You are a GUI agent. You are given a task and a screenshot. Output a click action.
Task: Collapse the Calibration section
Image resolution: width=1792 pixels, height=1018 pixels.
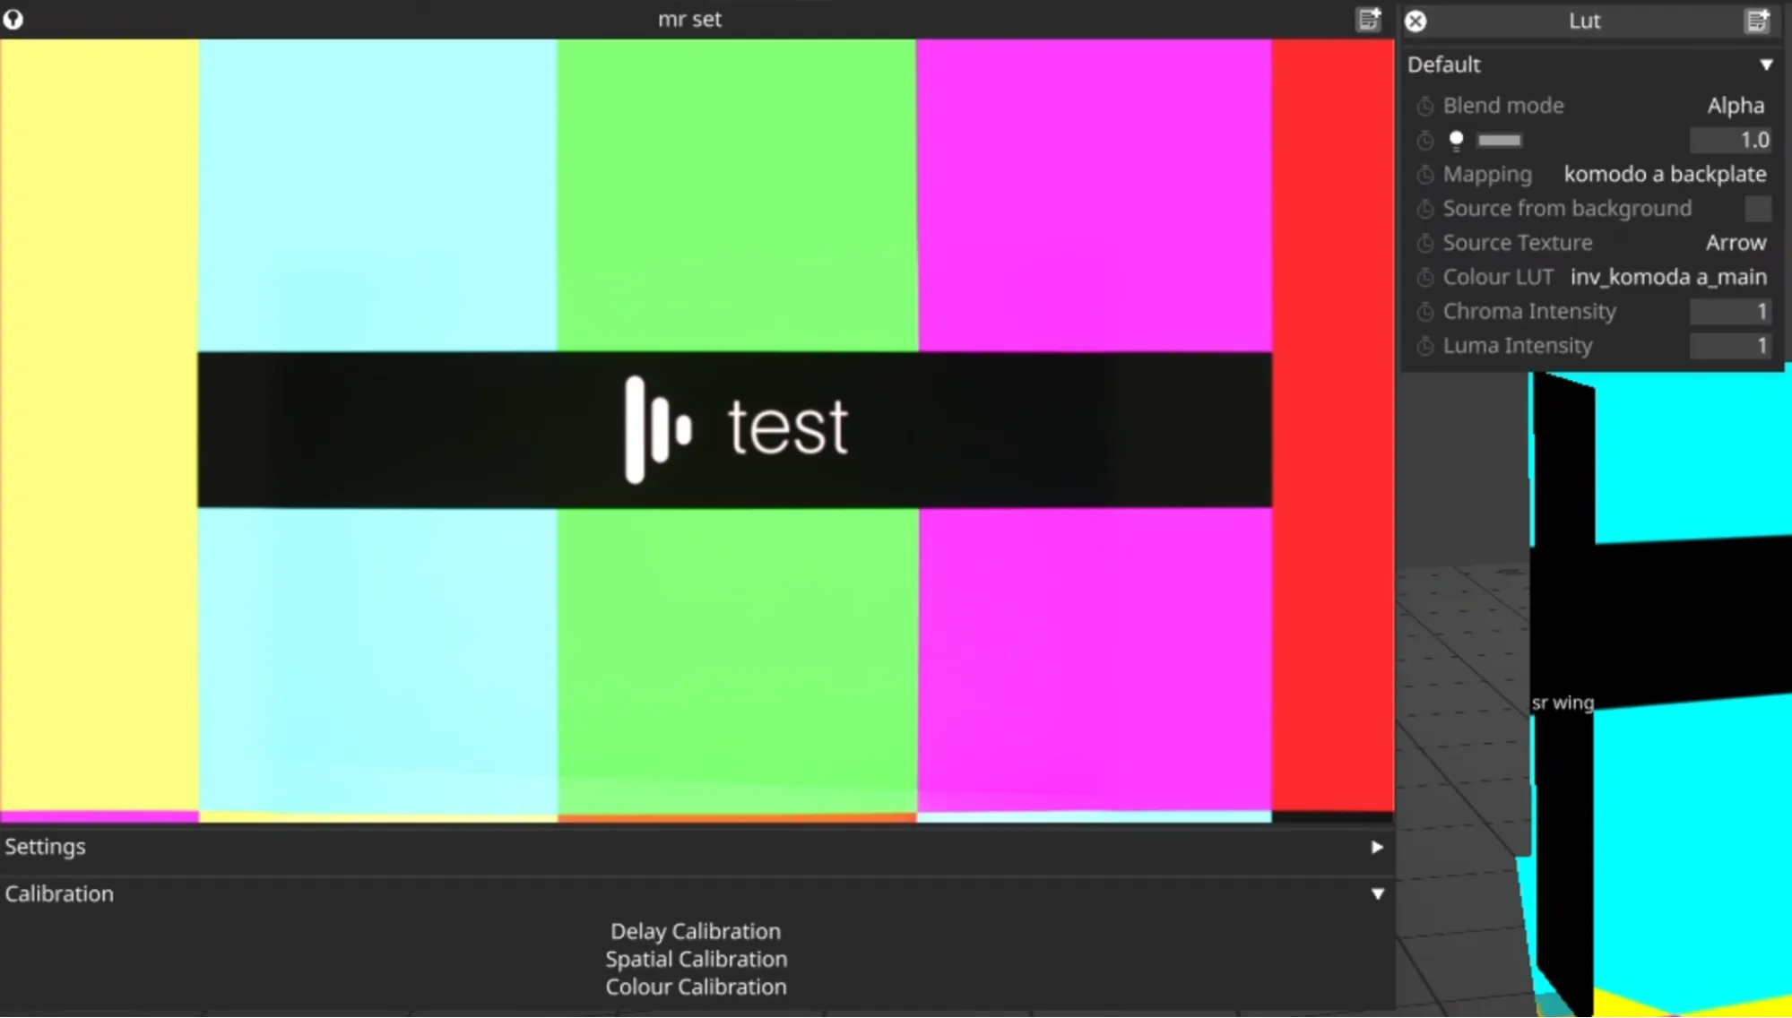coord(1377,893)
